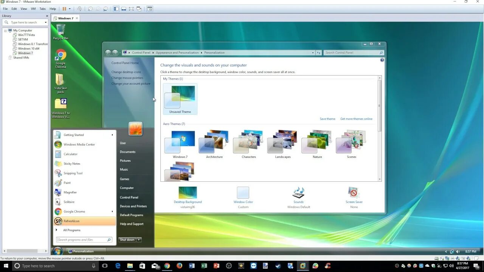Click the Recycle Bin desktop icon
The height and width of the screenshot is (272, 484).
(60, 32)
